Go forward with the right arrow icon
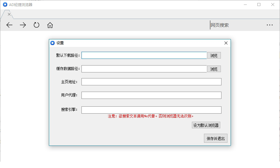 pyautogui.click(x=23, y=25)
